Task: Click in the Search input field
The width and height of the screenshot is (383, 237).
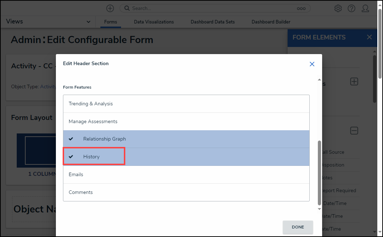Action: (214, 8)
